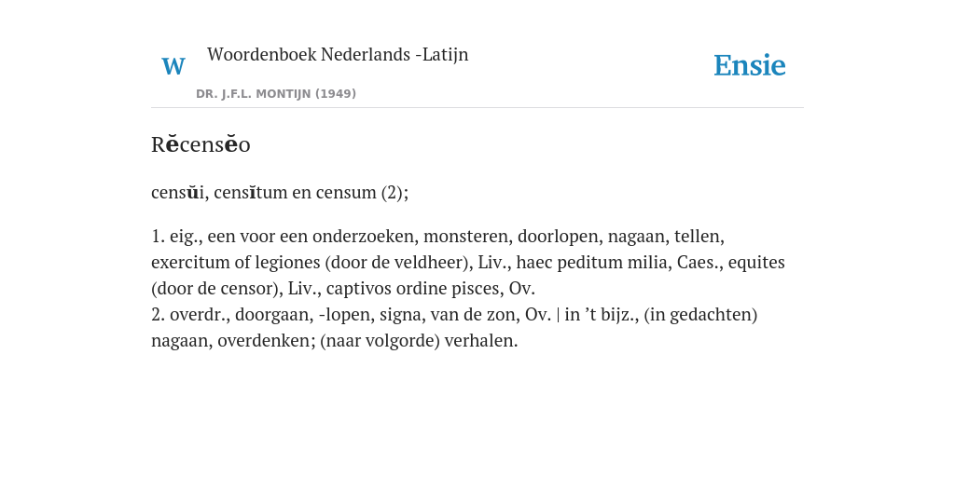Open the Ensie logo link

[x=750, y=65]
